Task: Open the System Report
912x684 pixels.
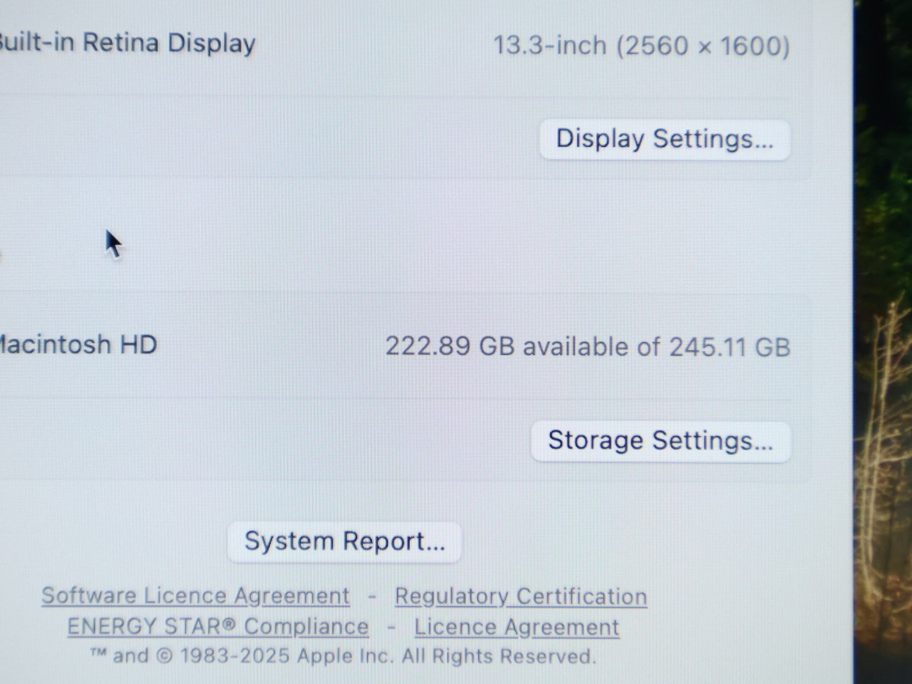Action: click(x=344, y=541)
